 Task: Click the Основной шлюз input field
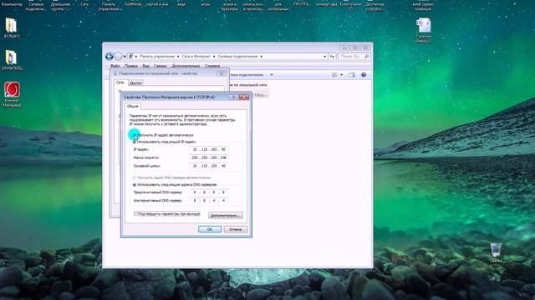209,166
